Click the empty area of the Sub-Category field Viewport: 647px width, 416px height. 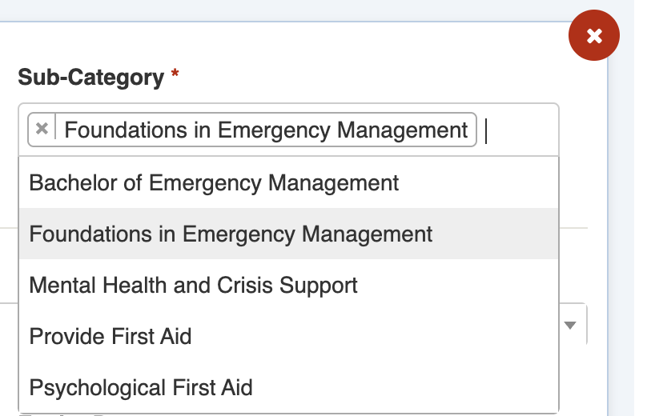click(520, 130)
